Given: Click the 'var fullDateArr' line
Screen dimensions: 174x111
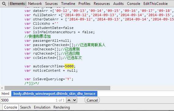Looking at the screenshot, I should click(99, 15).
